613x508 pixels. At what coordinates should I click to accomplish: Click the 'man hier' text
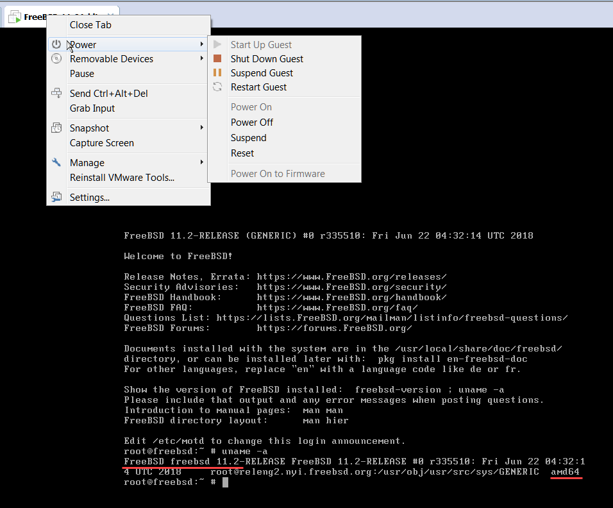coord(325,420)
